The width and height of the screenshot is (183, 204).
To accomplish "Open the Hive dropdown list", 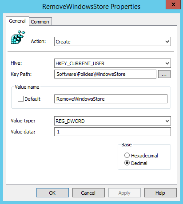I will (112, 63).
